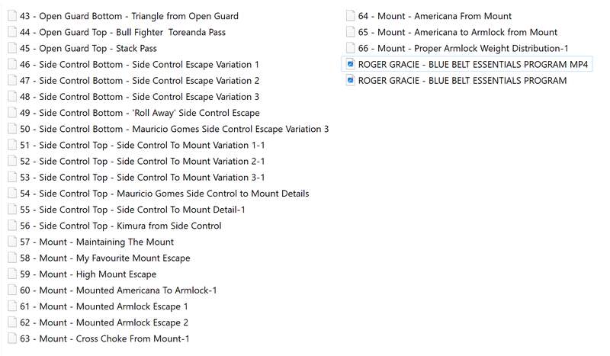Screen dimensions: 610x356
Task: Click file icon beside '63 - Cross Choke From Mount-1'
Action: (x=12, y=338)
